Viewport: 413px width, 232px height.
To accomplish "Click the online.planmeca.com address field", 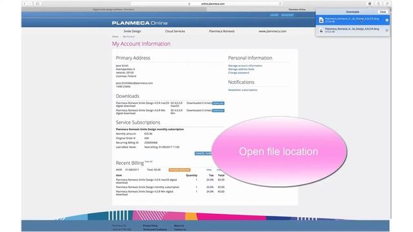I will [x=206, y=4].
